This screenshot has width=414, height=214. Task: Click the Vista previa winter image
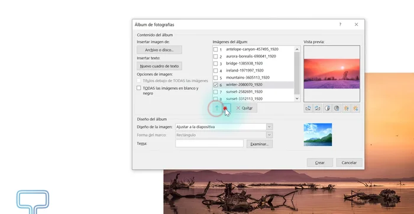click(332, 74)
